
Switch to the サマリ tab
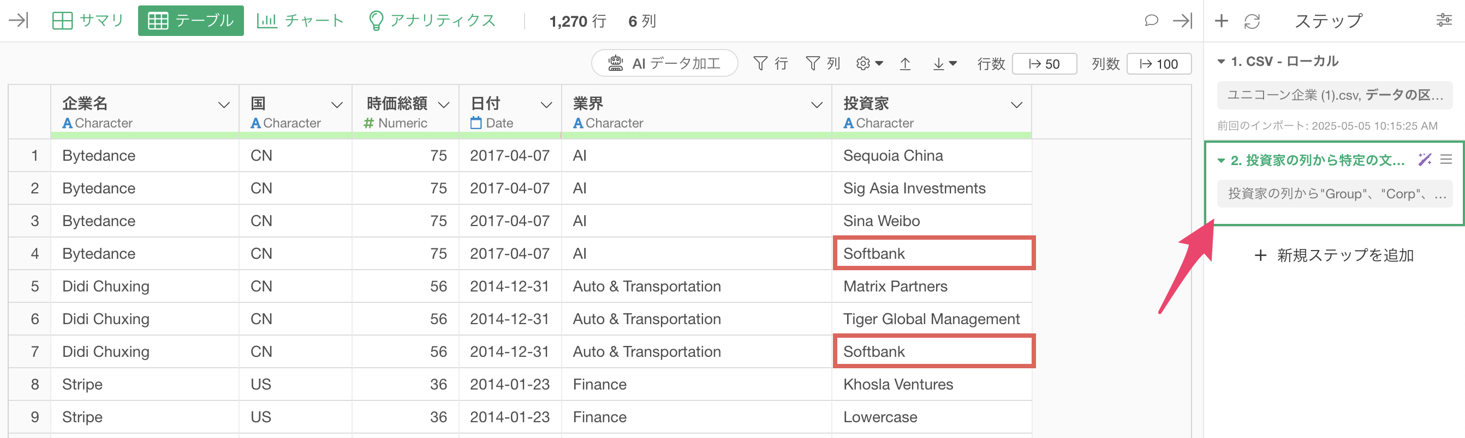click(x=88, y=21)
